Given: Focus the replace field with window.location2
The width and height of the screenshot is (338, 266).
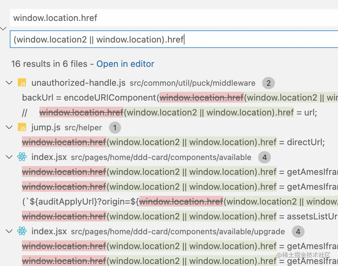Looking at the screenshot, I should 174,39.
